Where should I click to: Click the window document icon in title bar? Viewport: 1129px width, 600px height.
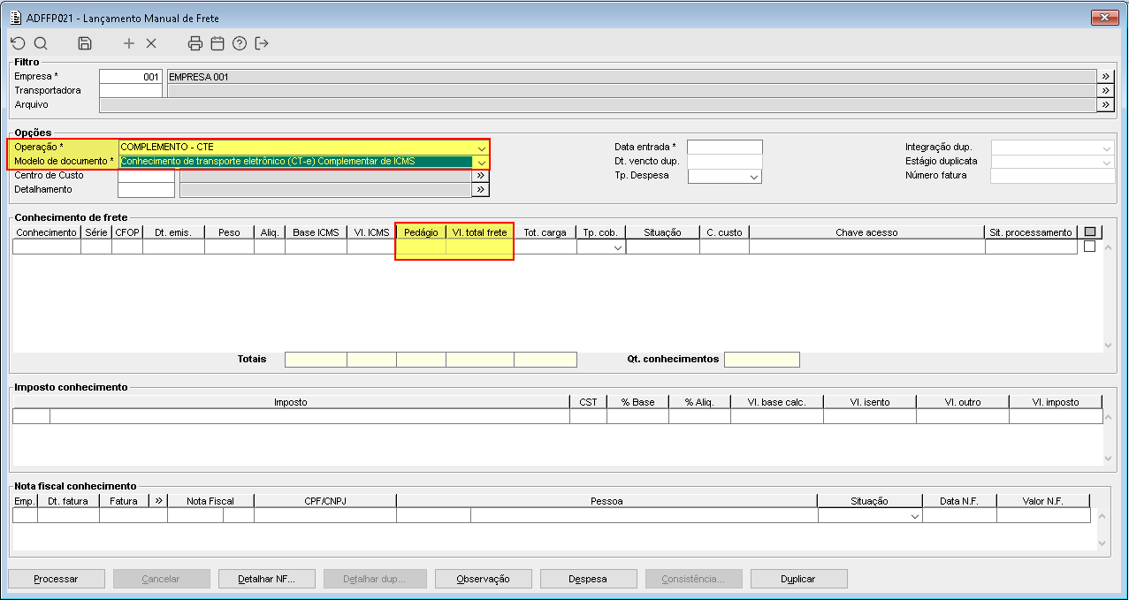pos(15,18)
